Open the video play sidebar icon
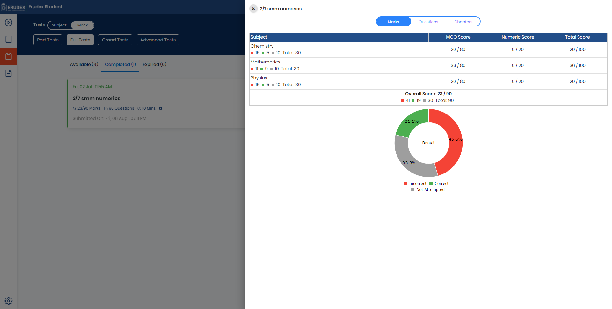Viewport: 612px width, 309px height. pos(9,23)
